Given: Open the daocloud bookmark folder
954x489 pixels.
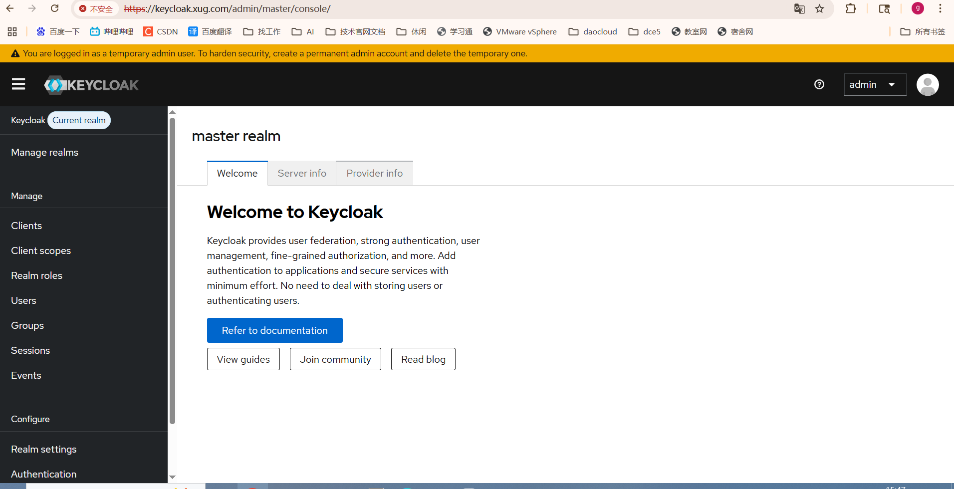Looking at the screenshot, I should pos(593,31).
